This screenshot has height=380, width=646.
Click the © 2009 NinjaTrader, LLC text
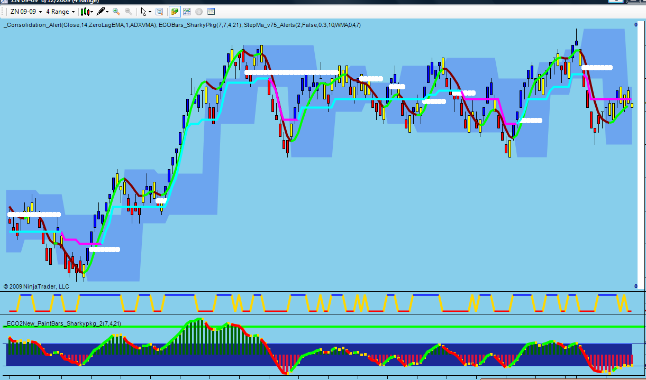coord(37,286)
